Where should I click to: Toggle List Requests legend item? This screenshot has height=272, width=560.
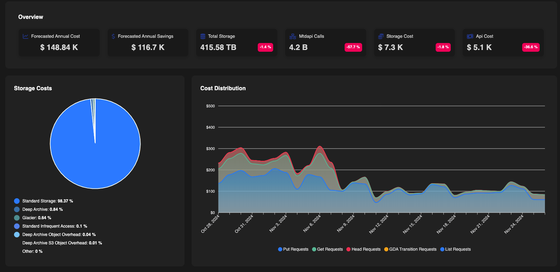pyautogui.click(x=456, y=249)
